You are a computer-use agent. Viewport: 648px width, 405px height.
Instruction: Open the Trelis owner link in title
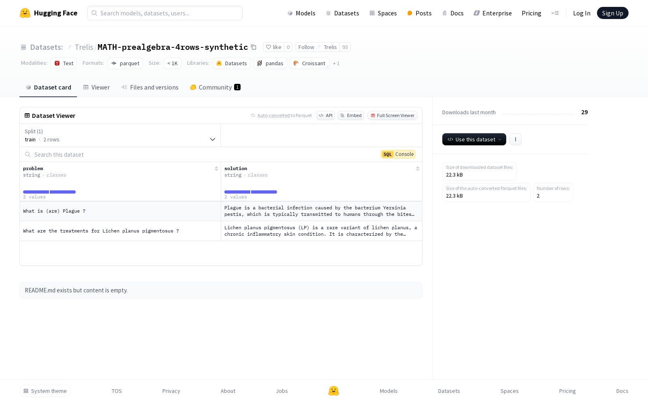coord(84,47)
